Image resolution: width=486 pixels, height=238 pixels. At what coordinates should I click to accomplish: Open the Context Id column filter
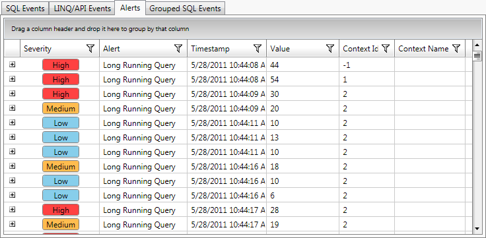385,48
